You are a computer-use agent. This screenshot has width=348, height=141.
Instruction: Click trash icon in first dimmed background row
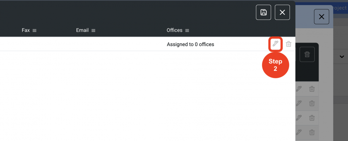click(312, 89)
